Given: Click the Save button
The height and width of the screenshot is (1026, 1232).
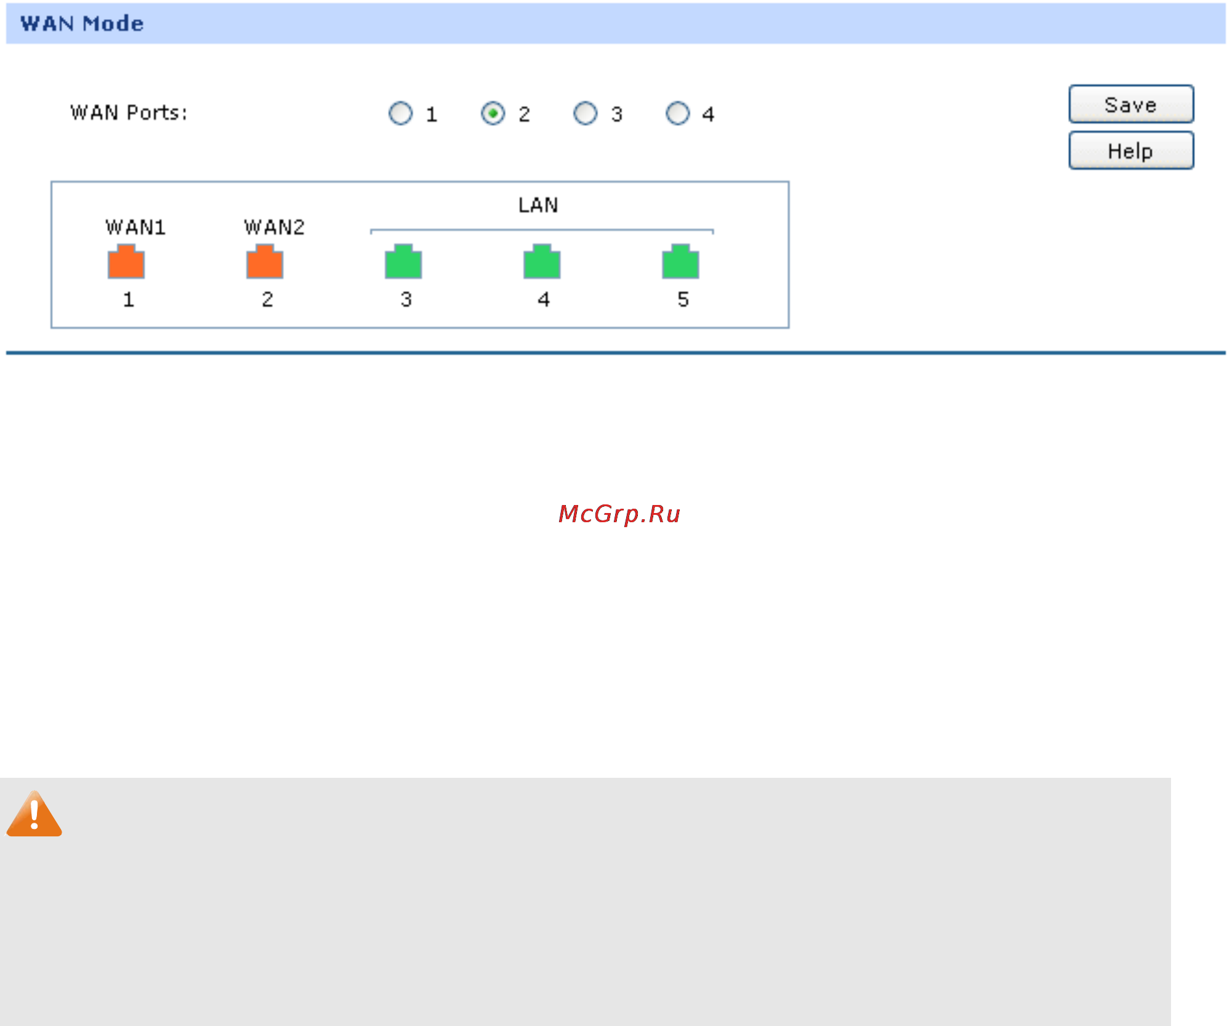Looking at the screenshot, I should 1131,104.
